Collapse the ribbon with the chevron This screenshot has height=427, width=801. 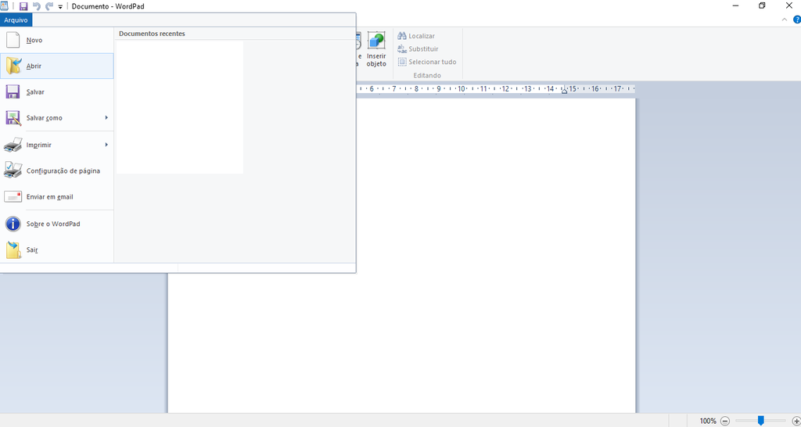coord(785,20)
